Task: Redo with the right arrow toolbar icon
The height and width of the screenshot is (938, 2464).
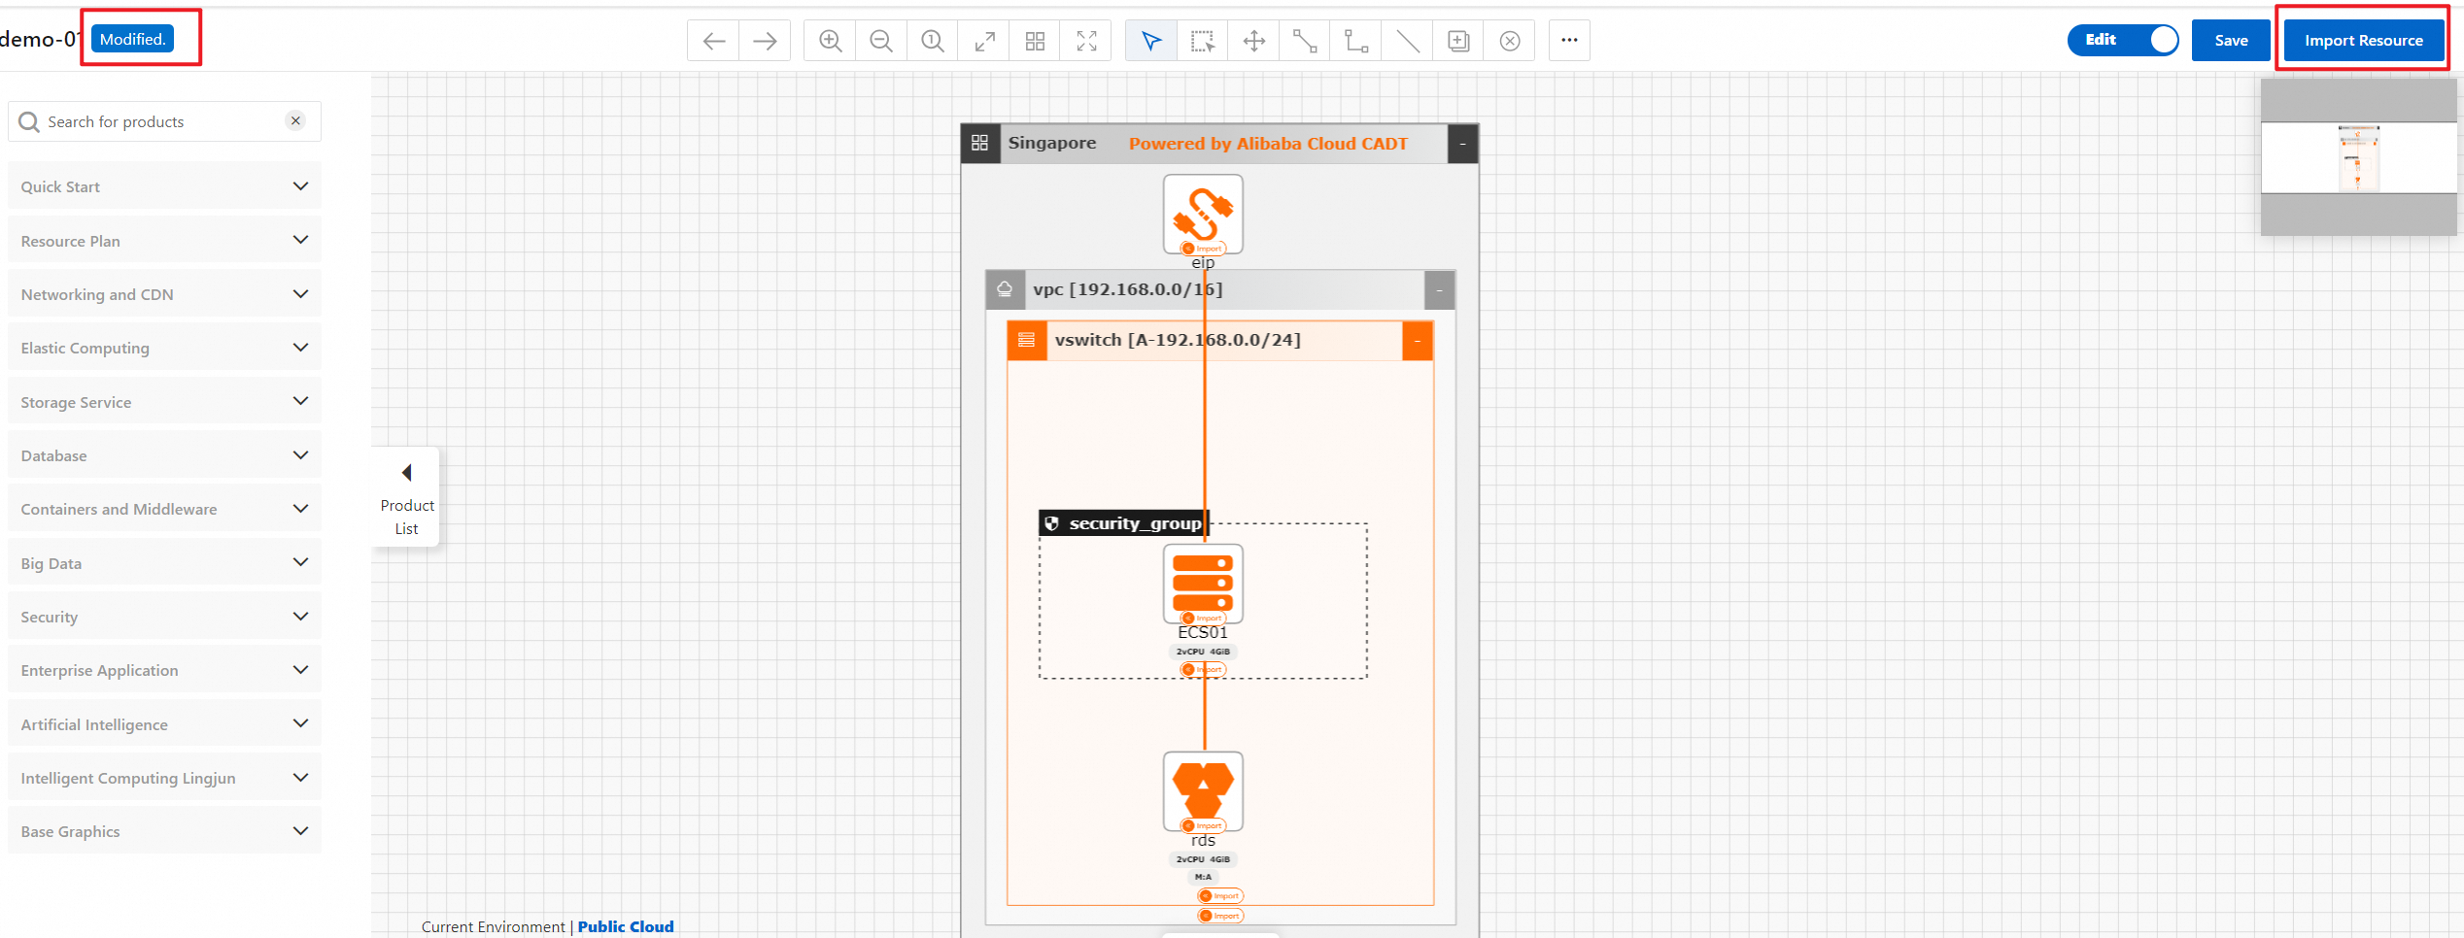Action: pyautogui.click(x=765, y=41)
